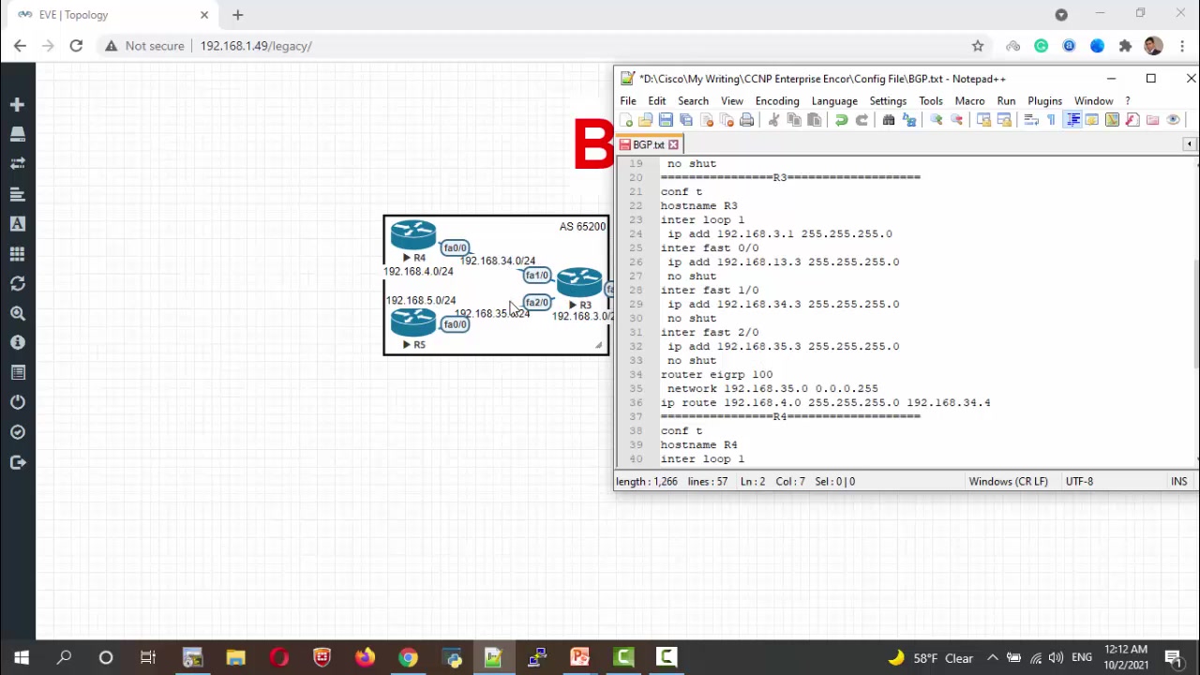
Task: Toggle the Indent Guide toolbar button
Action: tap(1072, 120)
